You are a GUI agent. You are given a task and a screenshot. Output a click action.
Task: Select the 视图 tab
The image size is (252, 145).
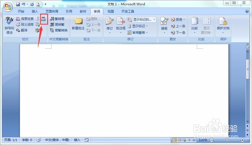111,11
